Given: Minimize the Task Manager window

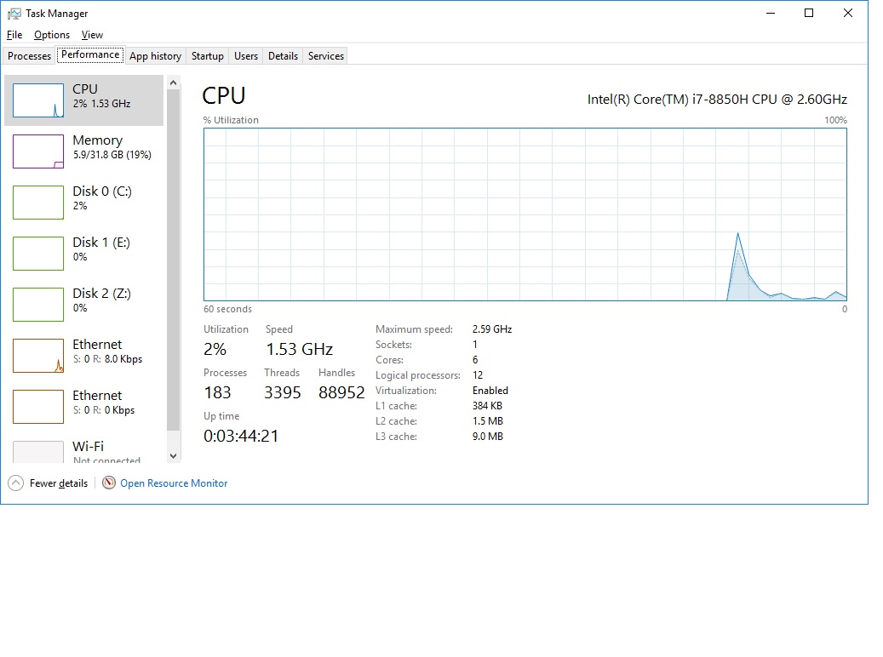Looking at the screenshot, I should [x=771, y=13].
